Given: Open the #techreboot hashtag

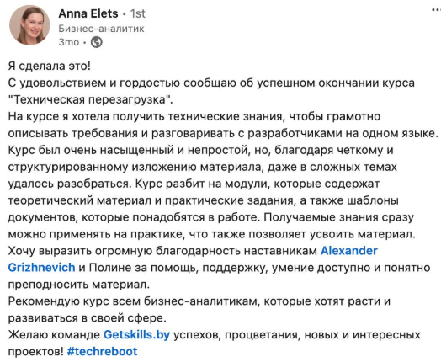Looking at the screenshot, I should [103, 351].
